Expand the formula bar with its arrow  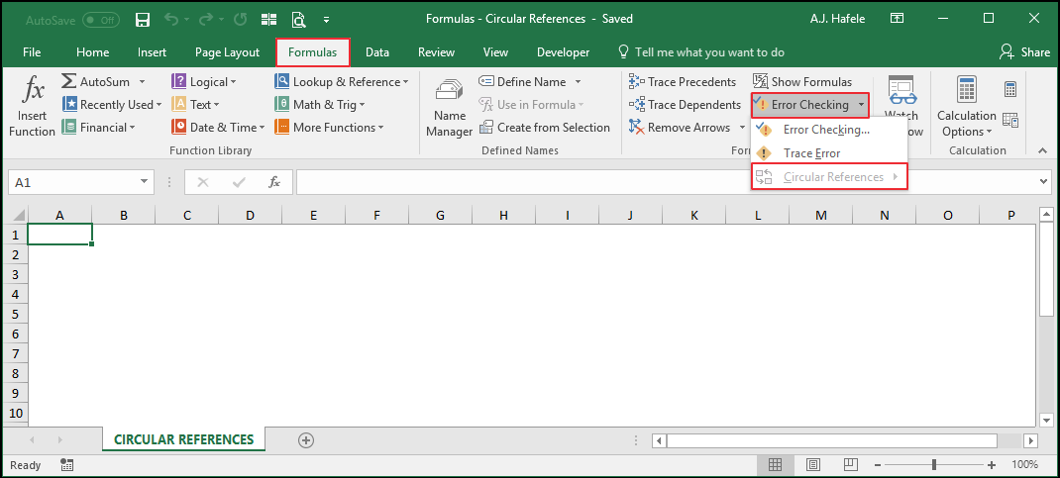point(1044,182)
